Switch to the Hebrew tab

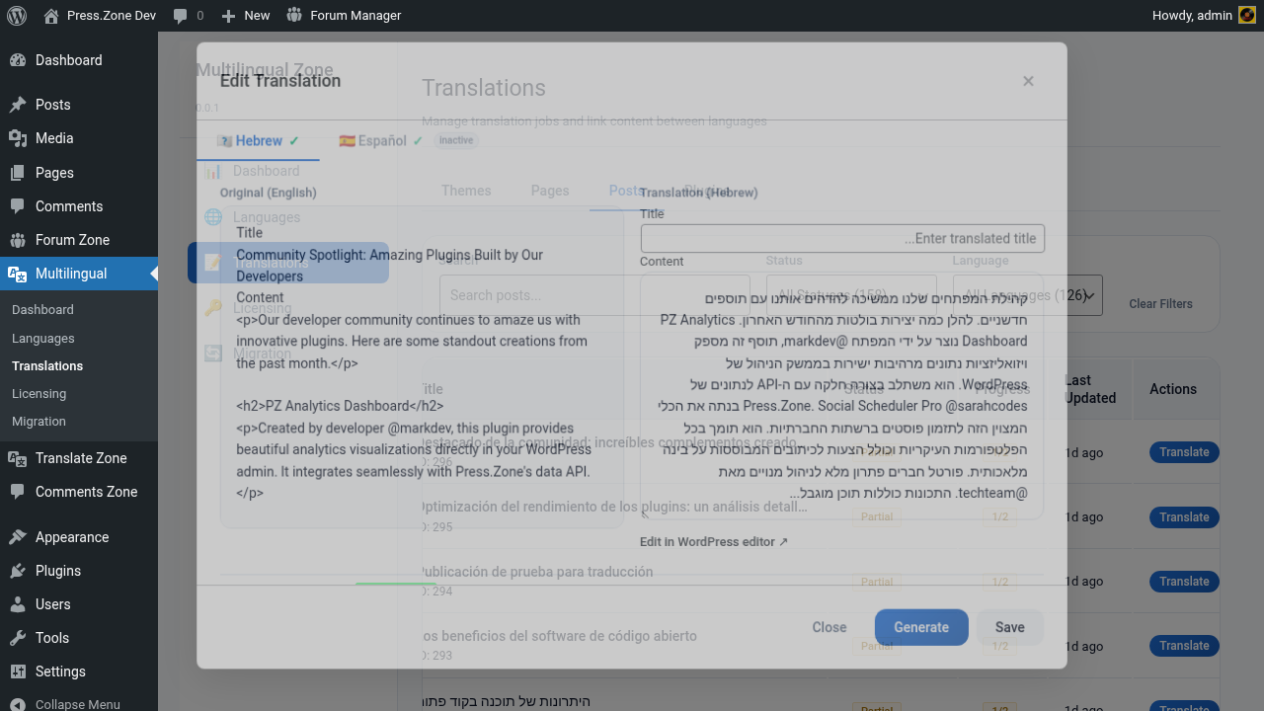click(x=259, y=141)
